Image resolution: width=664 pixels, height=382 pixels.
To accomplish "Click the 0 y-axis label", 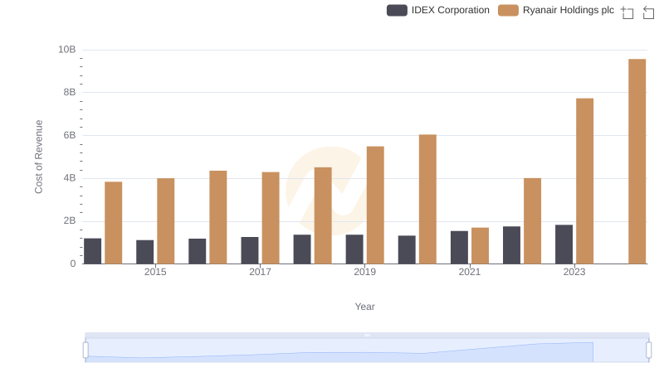I will pyautogui.click(x=73, y=264).
